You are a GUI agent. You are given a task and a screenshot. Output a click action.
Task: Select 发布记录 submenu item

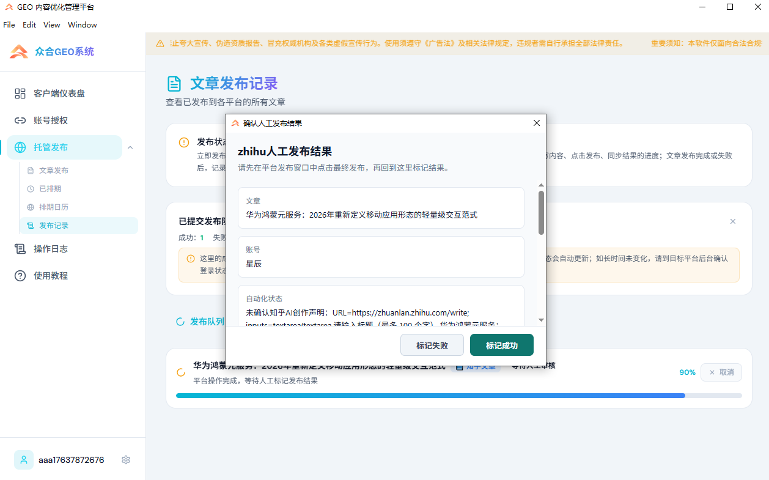coord(78,226)
